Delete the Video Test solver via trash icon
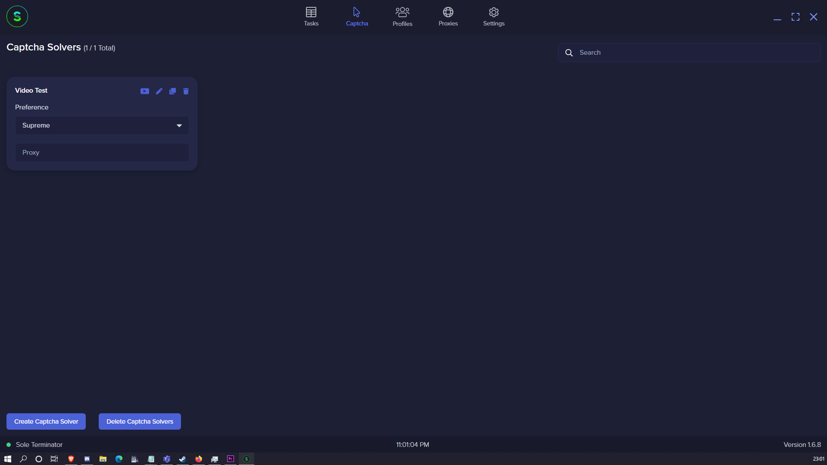This screenshot has height=465, width=827. click(186, 91)
